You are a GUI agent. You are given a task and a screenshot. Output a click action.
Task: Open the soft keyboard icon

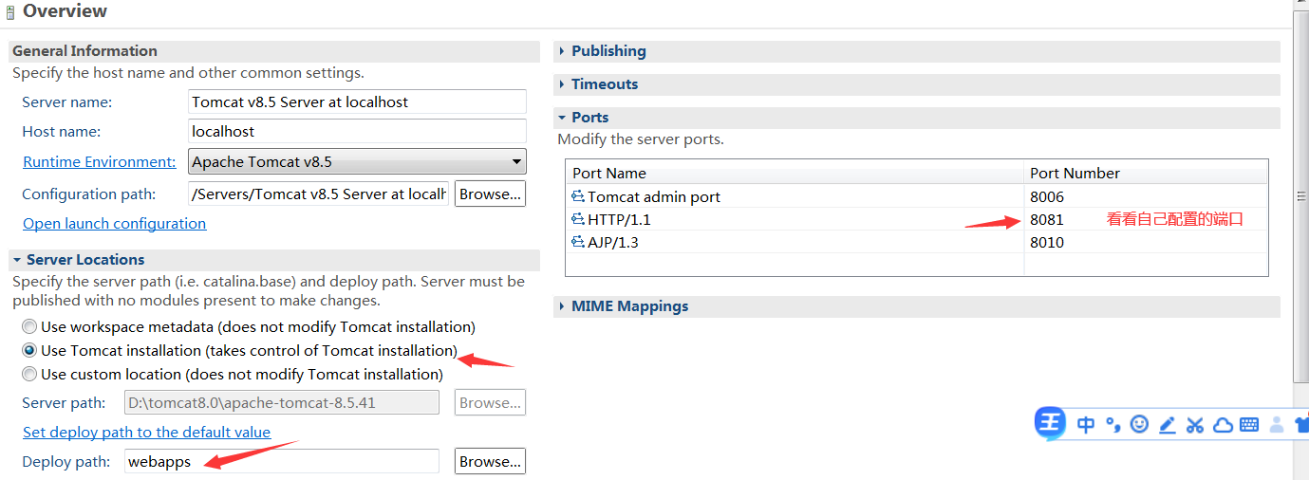coord(1249,425)
